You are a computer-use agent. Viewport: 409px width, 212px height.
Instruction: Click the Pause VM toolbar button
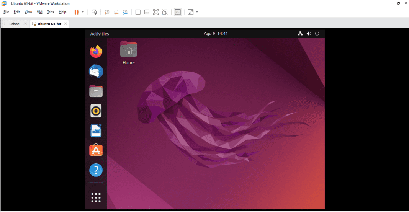click(77, 12)
